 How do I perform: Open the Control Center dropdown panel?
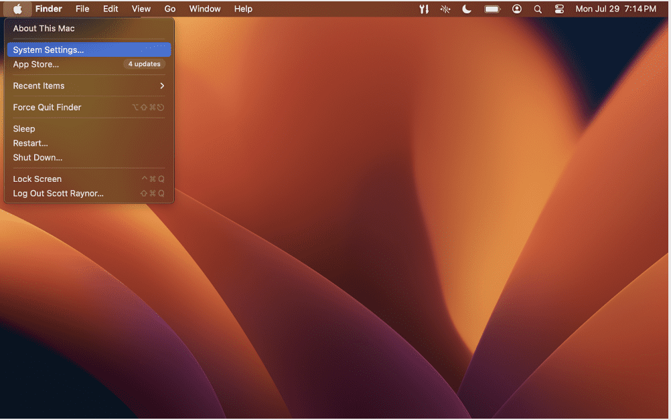click(x=559, y=9)
